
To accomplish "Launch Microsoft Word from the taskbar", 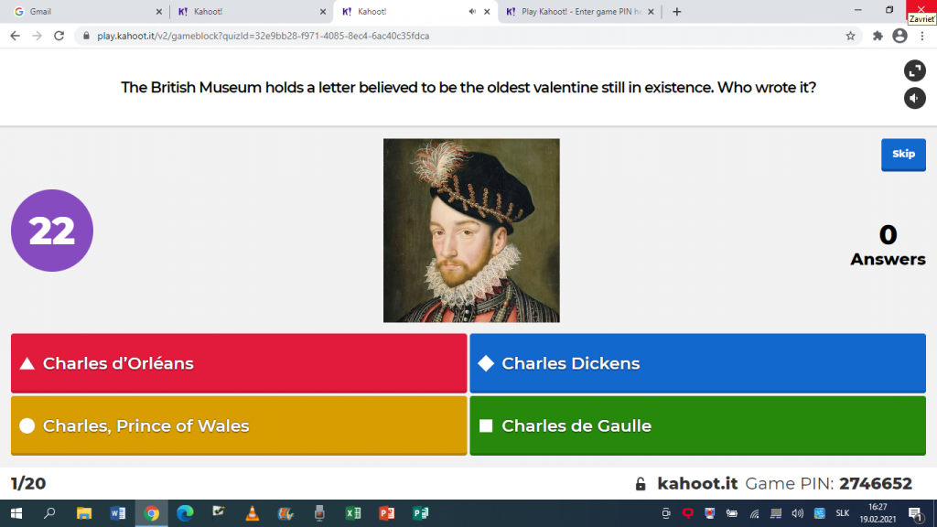I will [x=118, y=513].
